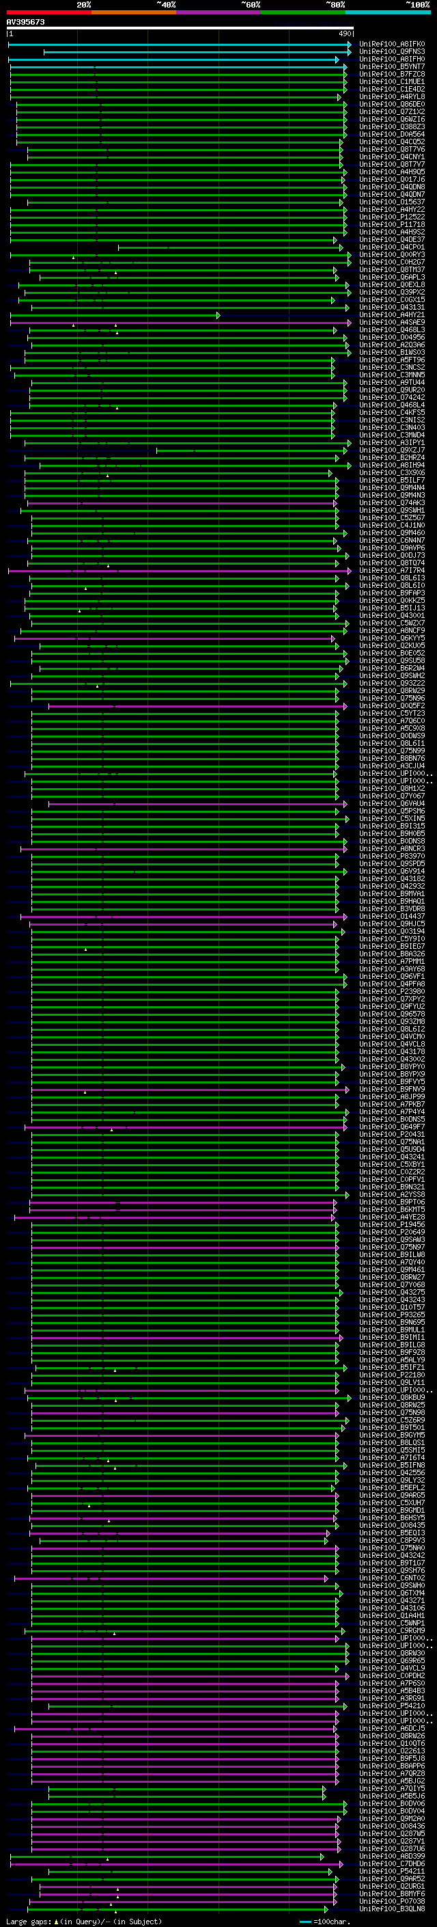Screen dimensions: 437x1927
Task: Select hit label UniRef100_Q38823
Action: (392, 127)
